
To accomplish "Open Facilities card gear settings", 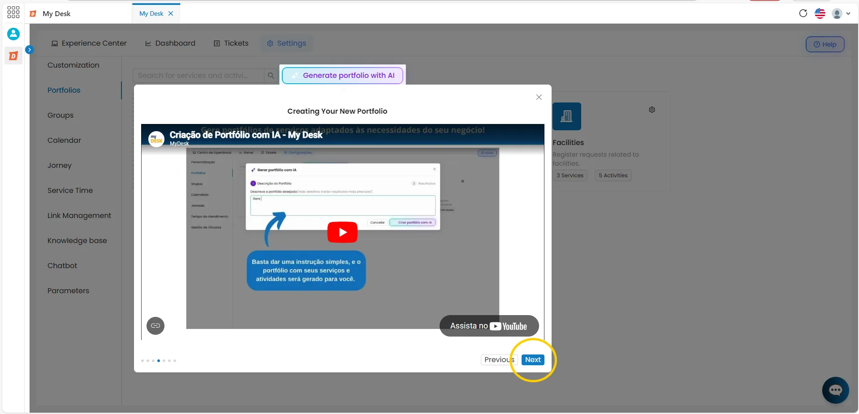I will pyautogui.click(x=652, y=110).
